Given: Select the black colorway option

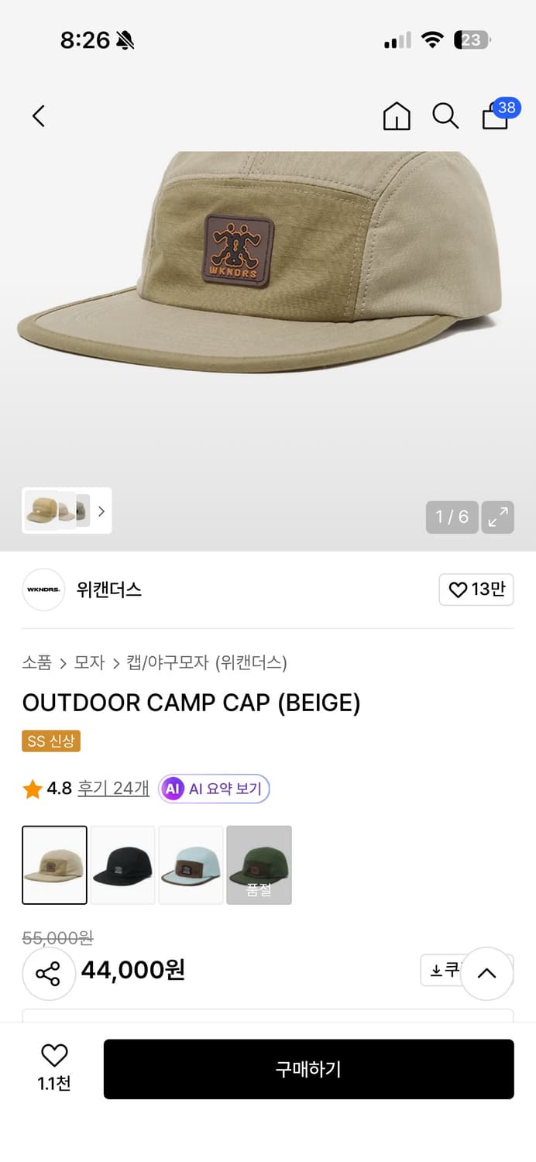Looking at the screenshot, I should pyautogui.click(x=122, y=865).
